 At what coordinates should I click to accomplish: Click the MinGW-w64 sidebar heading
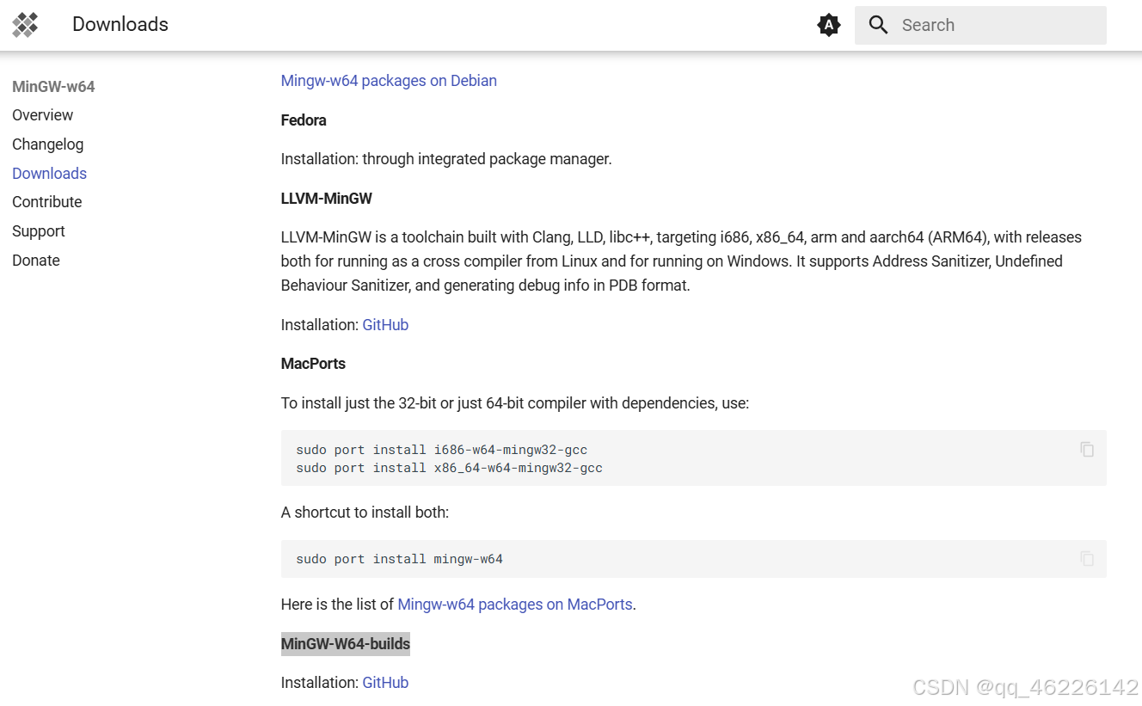(53, 87)
